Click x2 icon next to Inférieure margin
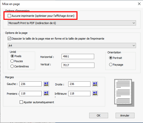 coord(95,93)
